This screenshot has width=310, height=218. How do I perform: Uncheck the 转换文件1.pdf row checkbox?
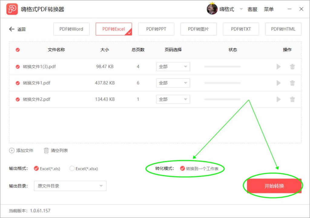coord(18,83)
